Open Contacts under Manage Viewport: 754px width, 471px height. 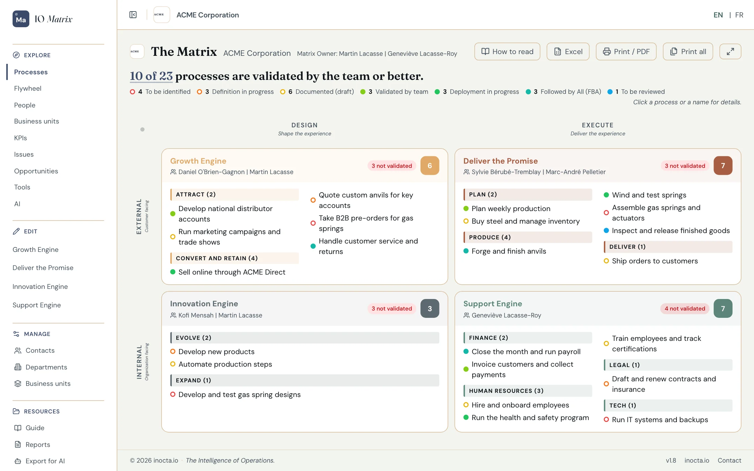tap(34, 350)
